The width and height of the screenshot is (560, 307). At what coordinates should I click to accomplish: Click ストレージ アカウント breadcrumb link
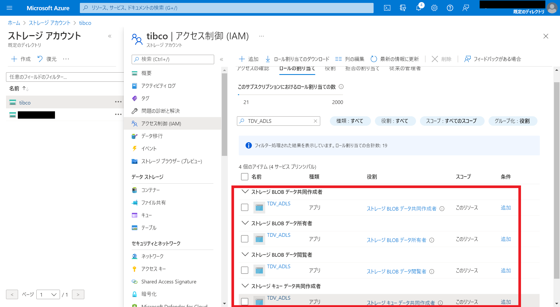tap(50, 23)
